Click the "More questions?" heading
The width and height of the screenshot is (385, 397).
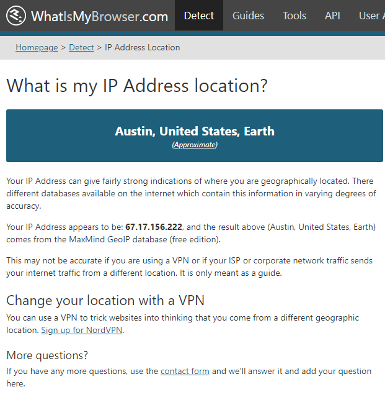[x=47, y=355]
